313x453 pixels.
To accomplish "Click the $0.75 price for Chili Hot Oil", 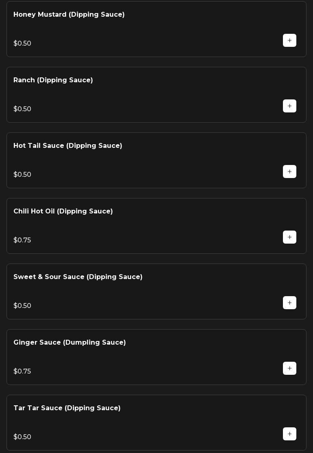I will [22, 240].
